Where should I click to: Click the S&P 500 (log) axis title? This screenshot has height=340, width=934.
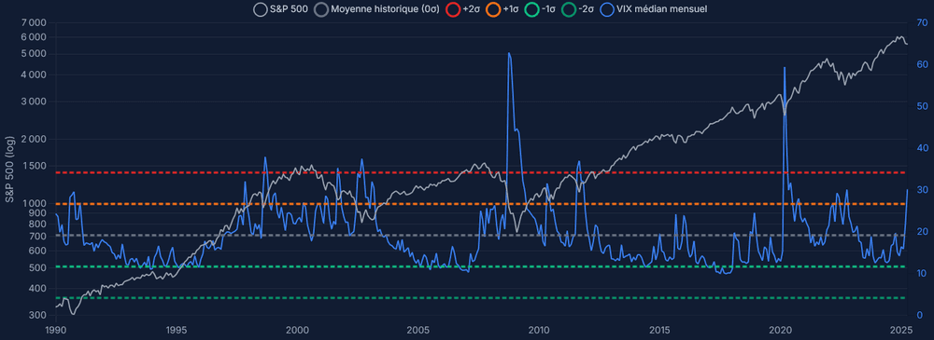click(x=10, y=169)
